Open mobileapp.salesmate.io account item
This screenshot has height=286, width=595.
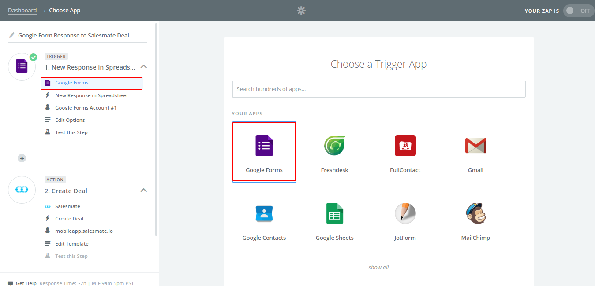[x=84, y=231]
